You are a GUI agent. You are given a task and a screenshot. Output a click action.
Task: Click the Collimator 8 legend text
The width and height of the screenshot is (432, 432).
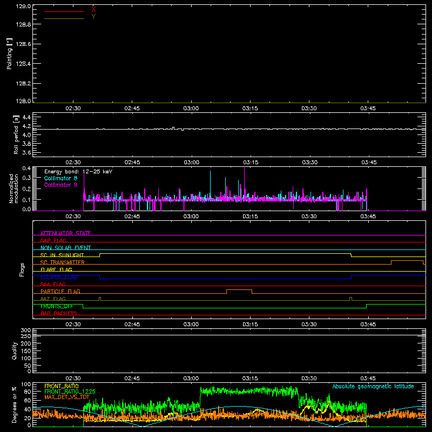60,178
